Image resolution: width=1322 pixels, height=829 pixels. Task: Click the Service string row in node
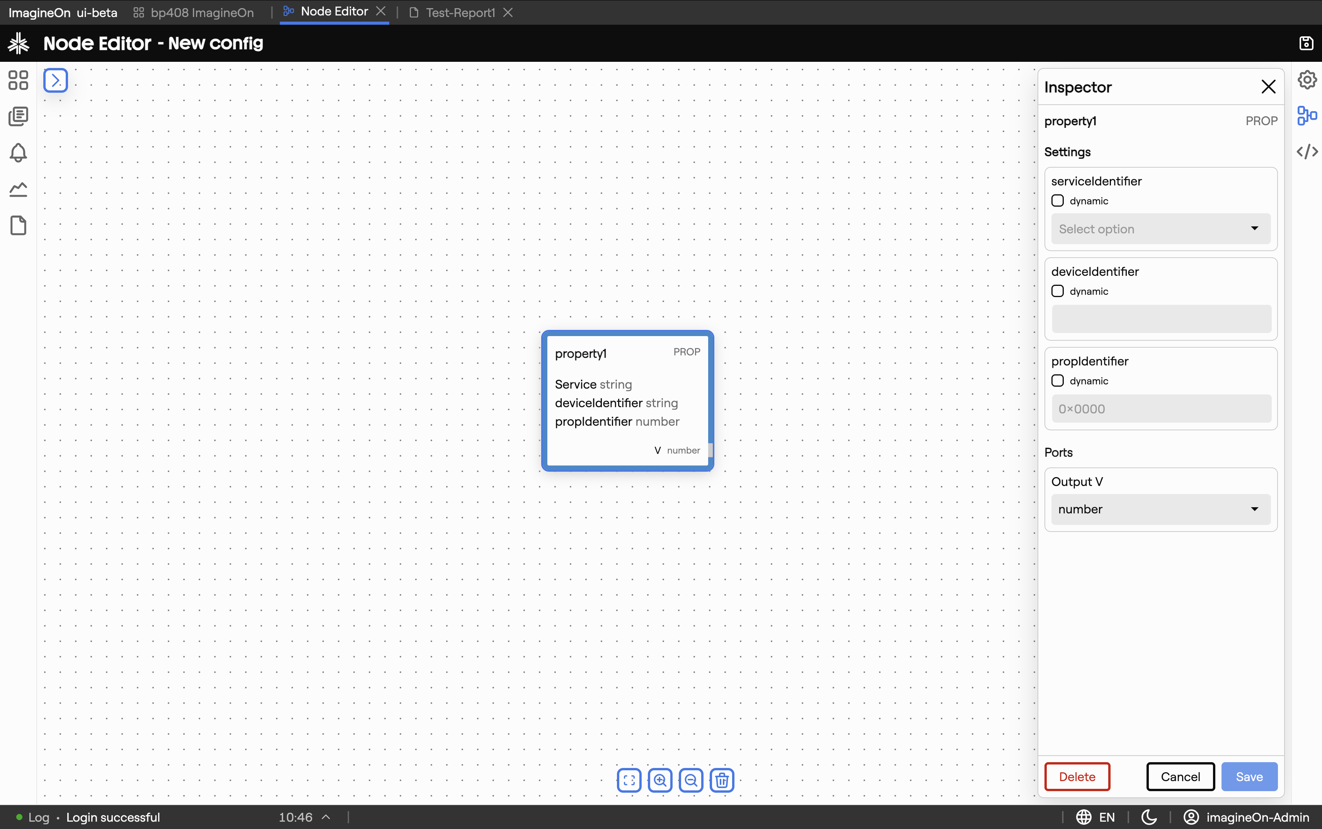(x=593, y=384)
